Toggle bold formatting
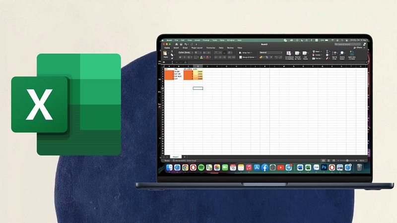Screen dimensions: 397x223 point(180,57)
